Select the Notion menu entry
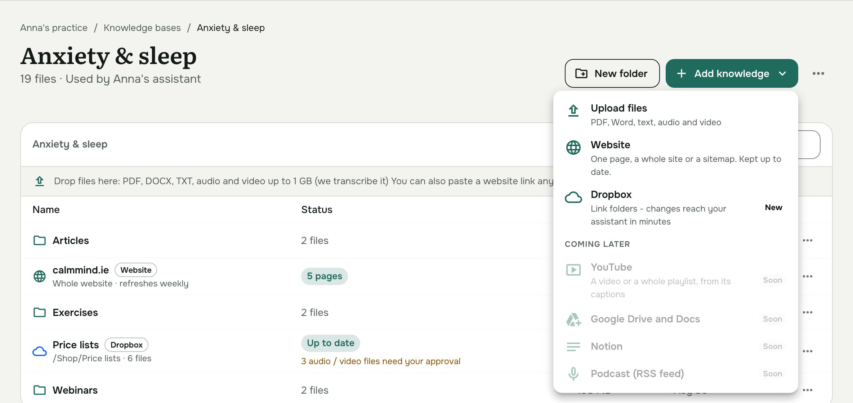Screen dimensions: 853x403 tap(675, 347)
